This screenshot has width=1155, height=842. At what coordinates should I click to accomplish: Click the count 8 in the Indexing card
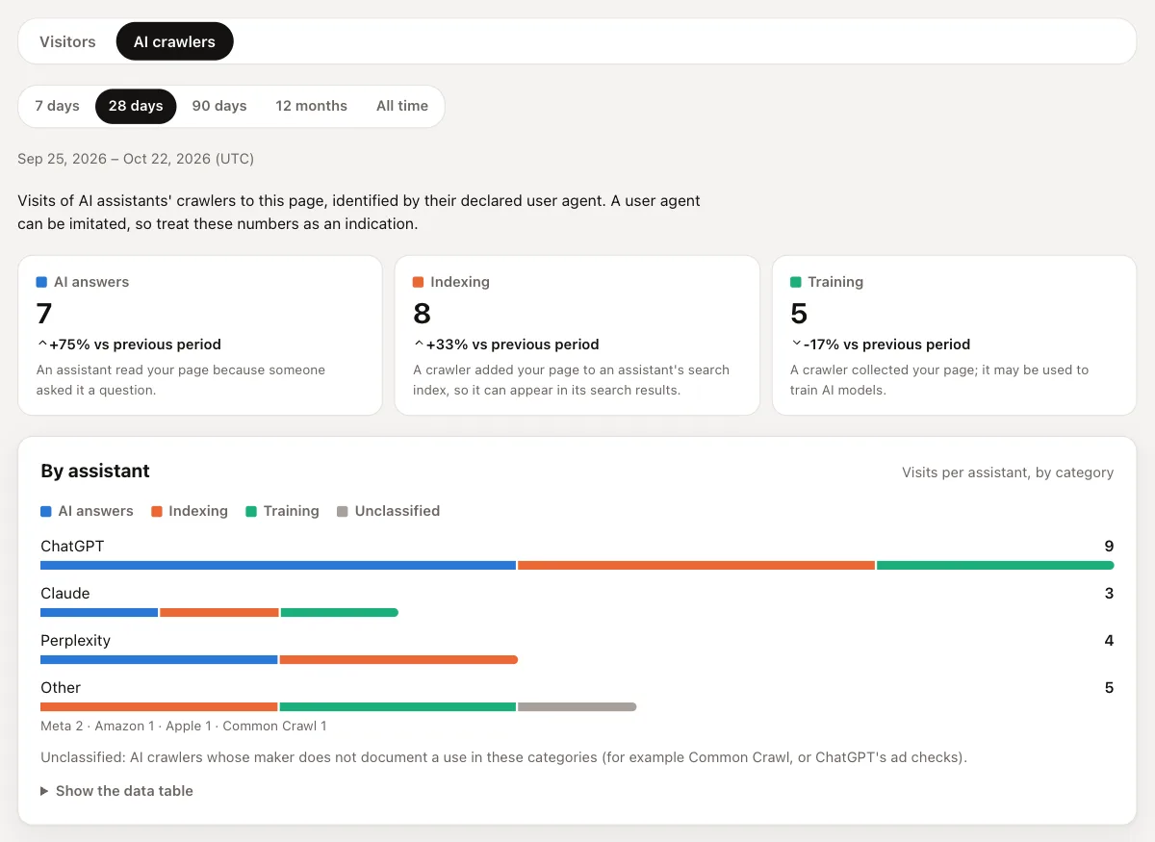point(422,314)
